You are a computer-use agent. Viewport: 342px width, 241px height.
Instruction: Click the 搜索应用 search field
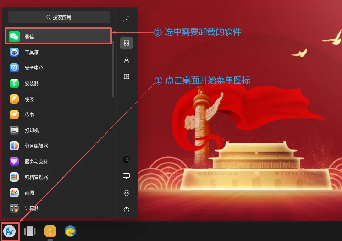point(59,17)
